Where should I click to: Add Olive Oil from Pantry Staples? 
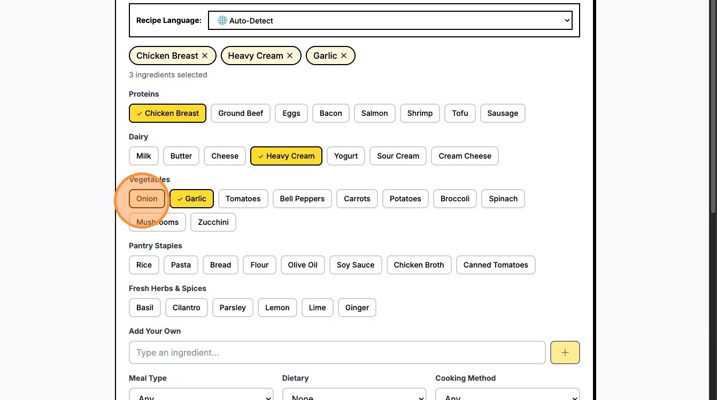(303, 265)
